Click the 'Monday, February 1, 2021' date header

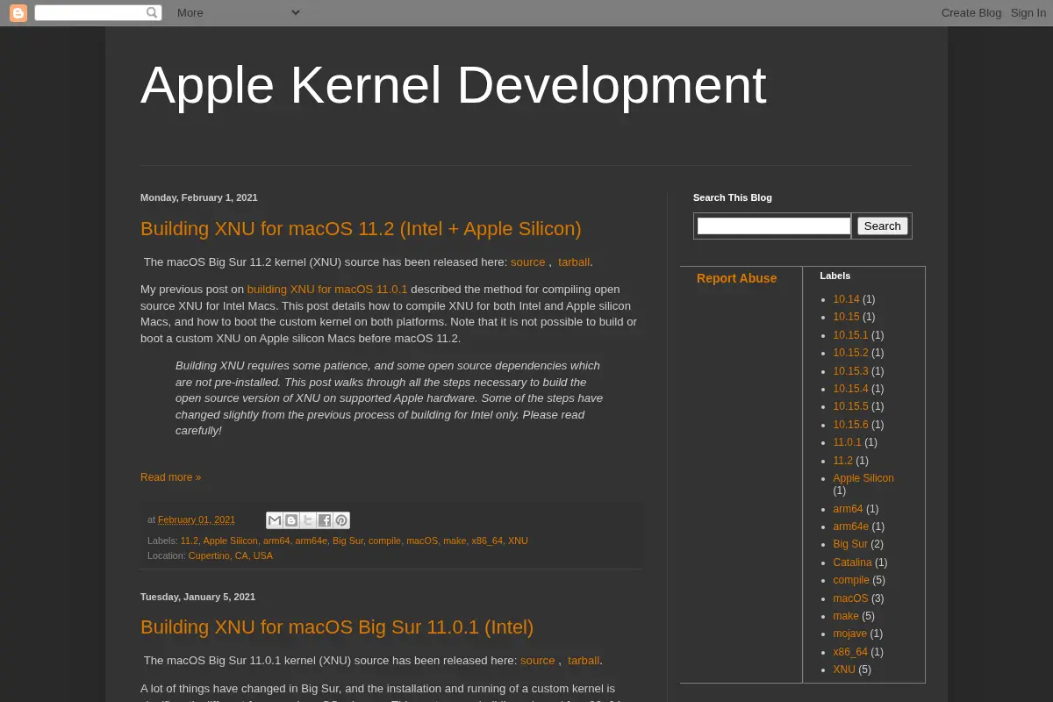coord(199,197)
